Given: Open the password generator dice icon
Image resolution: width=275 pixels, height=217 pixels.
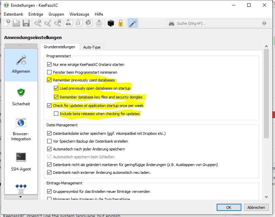Looking at the screenshot, I should 111,23.
